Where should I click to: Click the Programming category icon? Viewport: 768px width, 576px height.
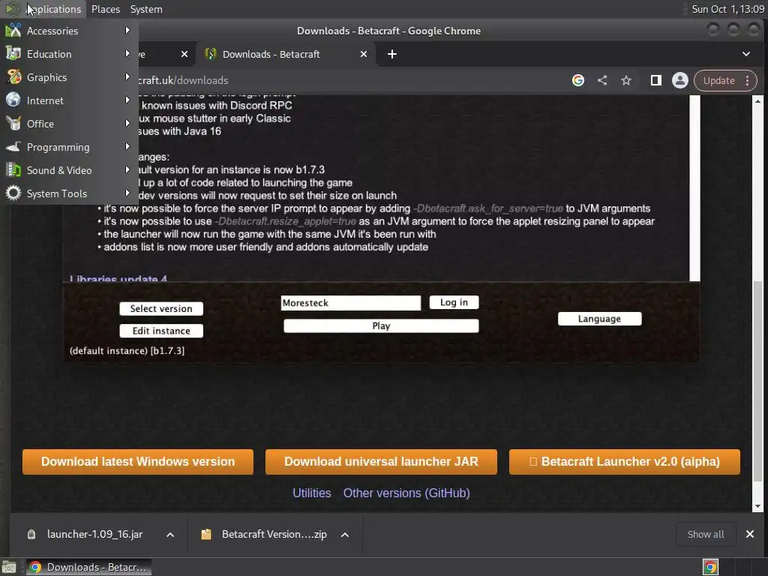pyautogui.click(x=13, y=146)
